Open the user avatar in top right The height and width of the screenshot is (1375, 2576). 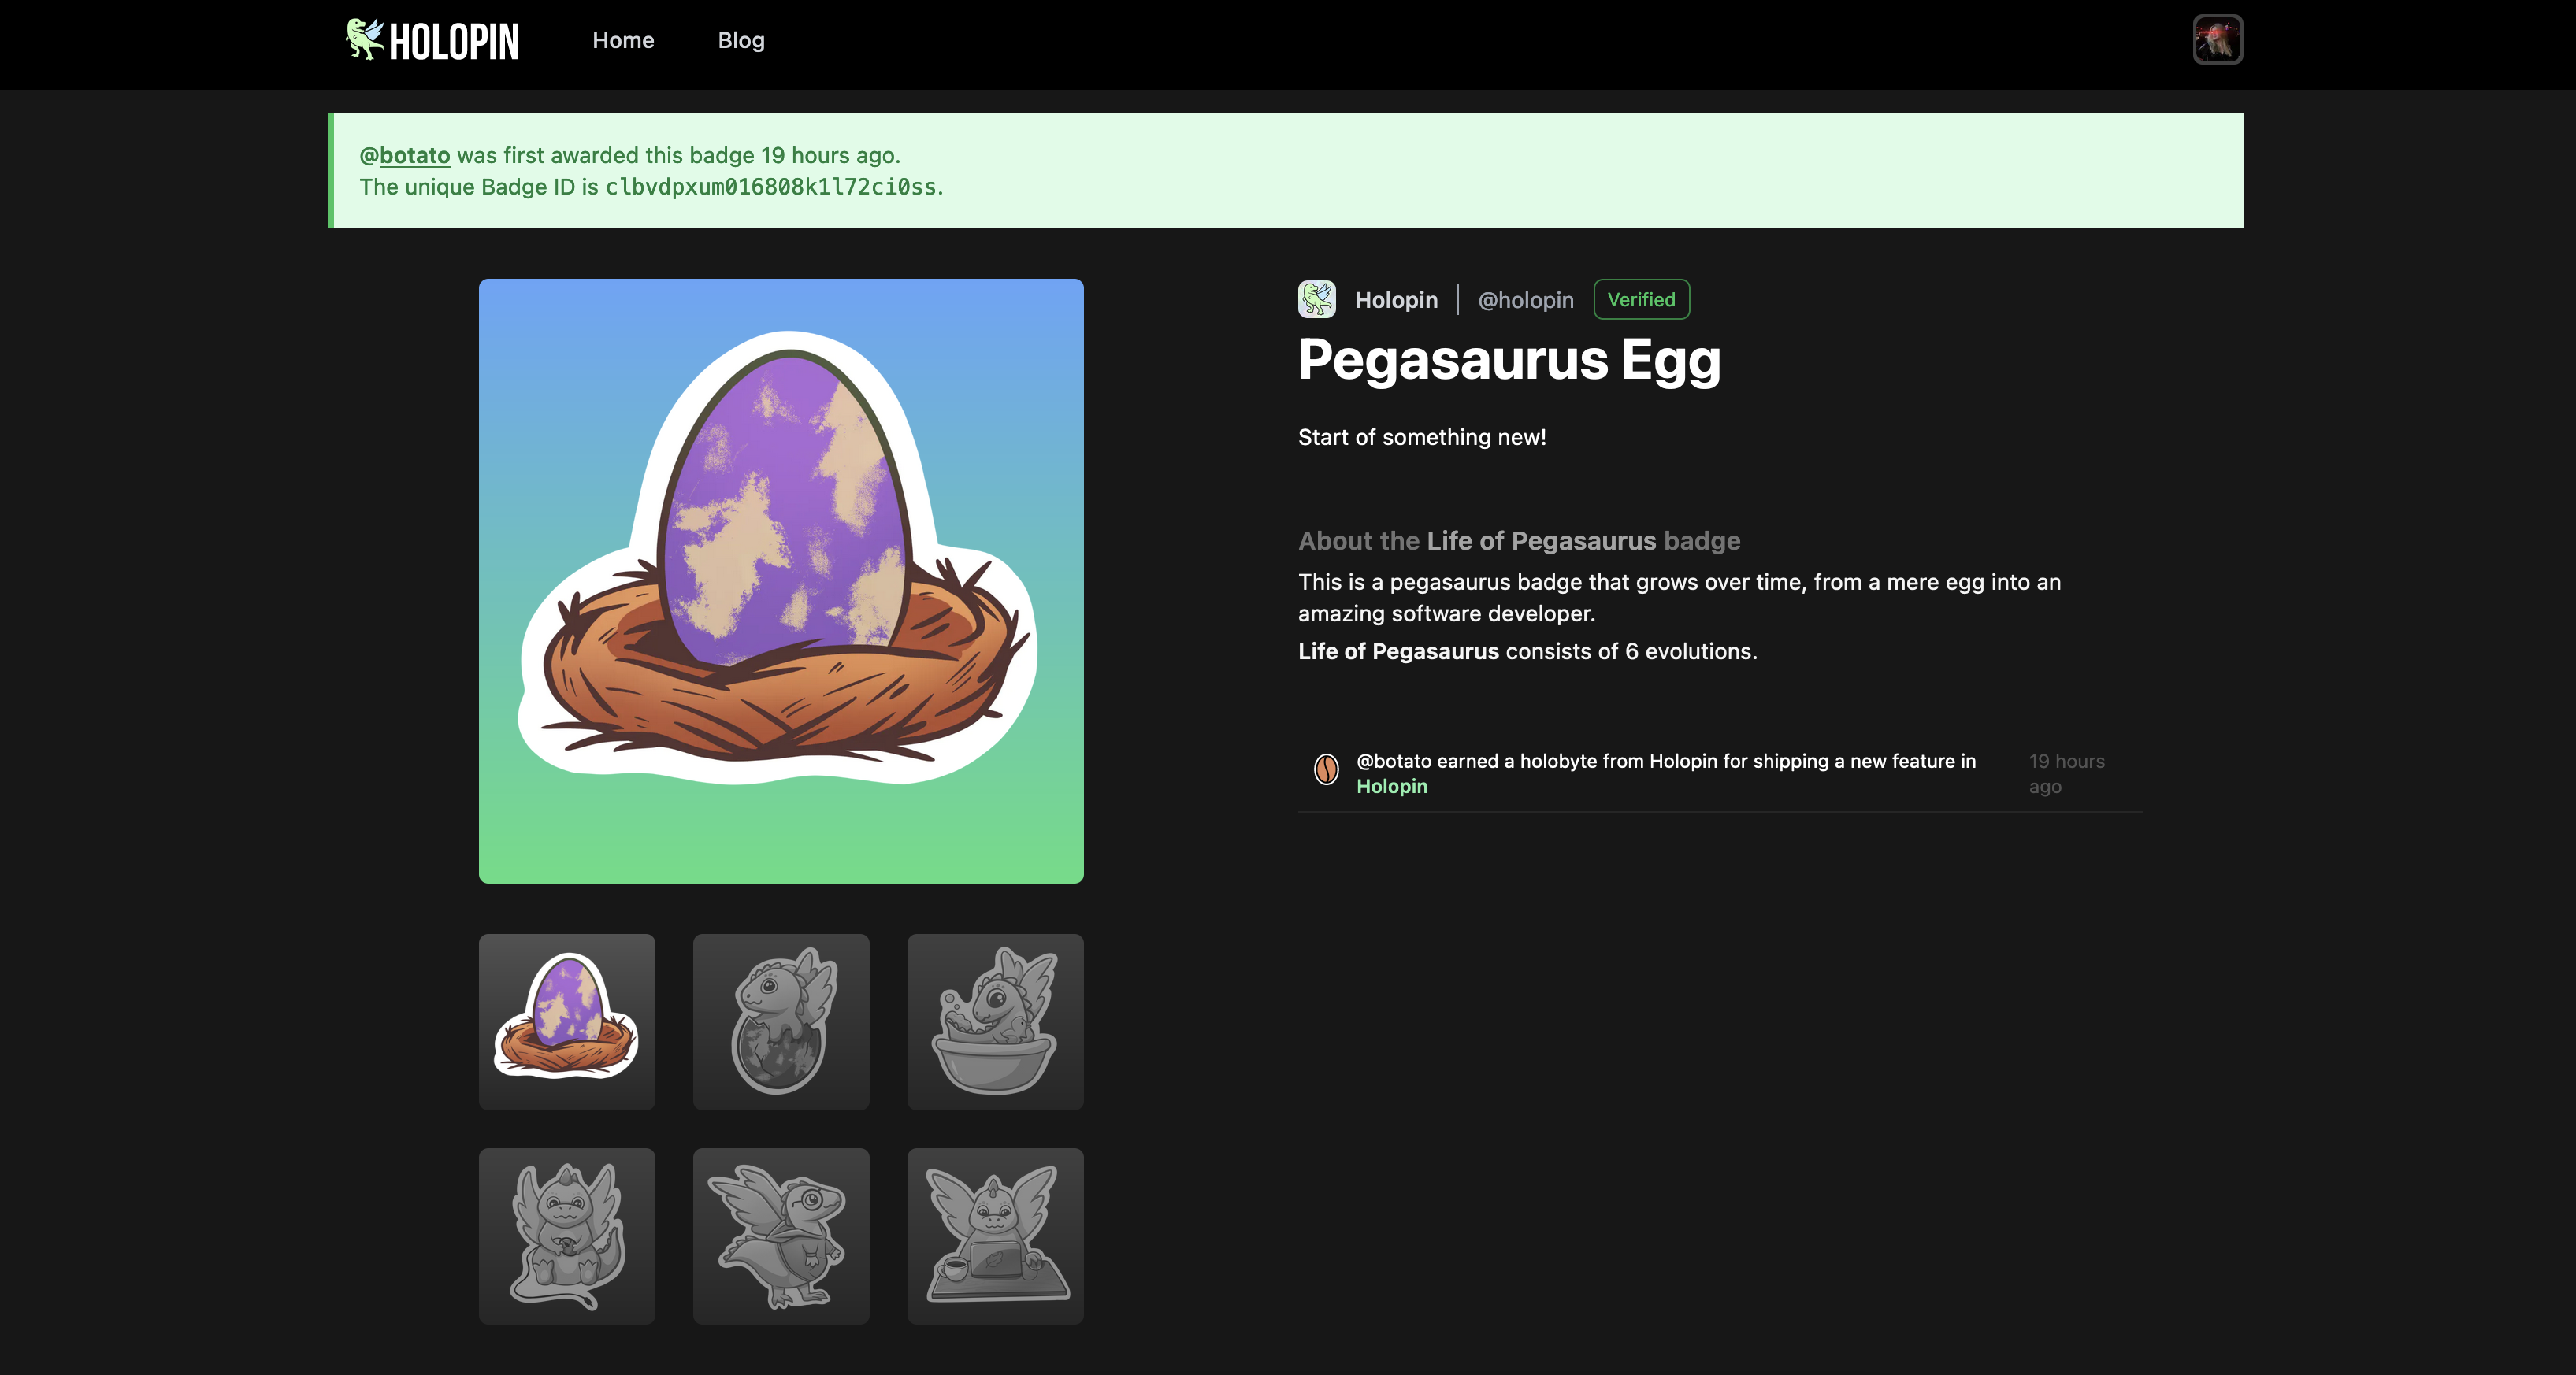(2217, 40)
